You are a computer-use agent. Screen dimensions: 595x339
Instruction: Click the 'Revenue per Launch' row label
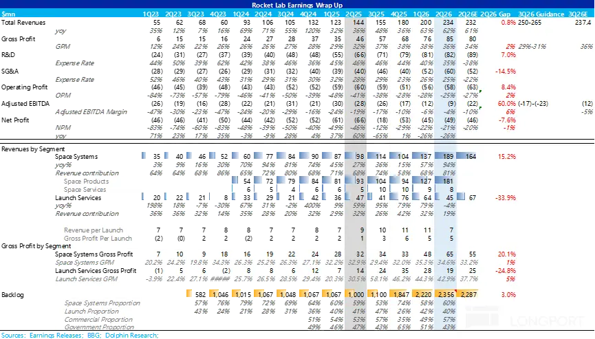point(94,230)
